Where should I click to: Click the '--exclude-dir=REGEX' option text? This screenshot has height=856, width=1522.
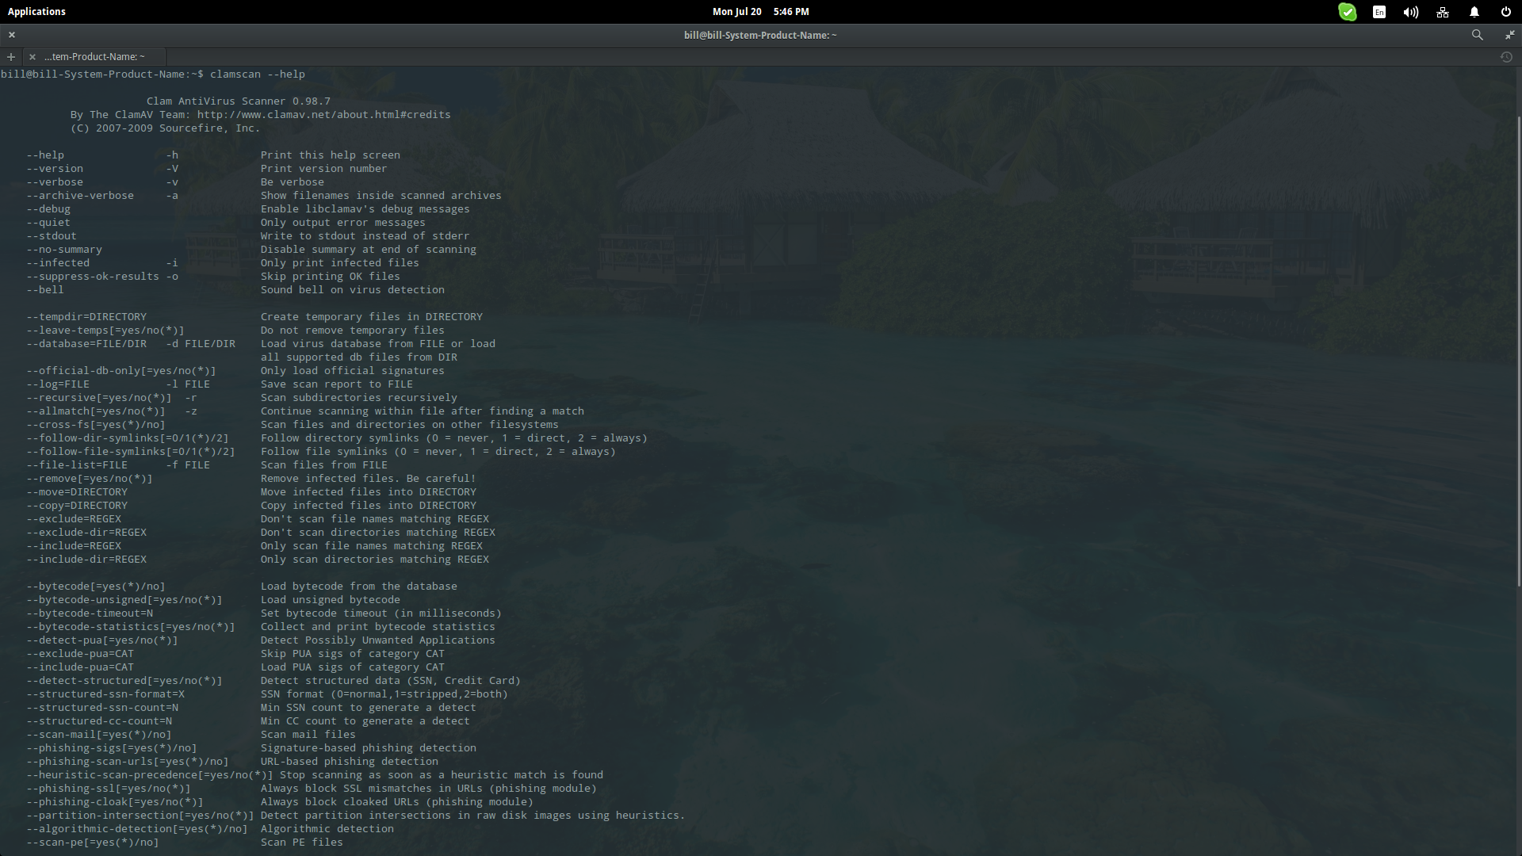(86, 533)
